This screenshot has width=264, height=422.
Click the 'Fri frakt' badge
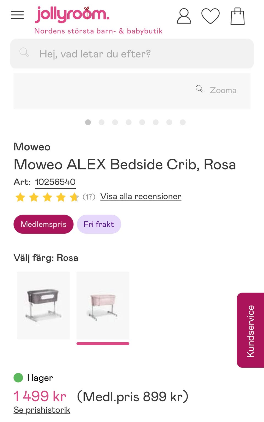tap(99, 224)
